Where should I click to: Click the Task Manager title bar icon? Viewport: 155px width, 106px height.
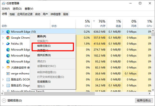[x=4, y=3]
